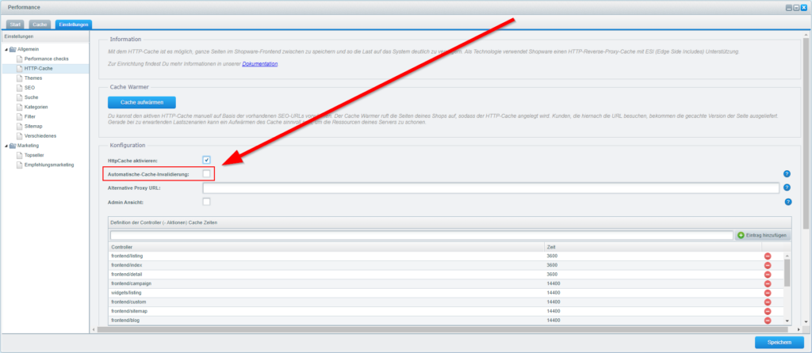
Task: Switch to the Cache tab
Action: click(x=40, y=25)
